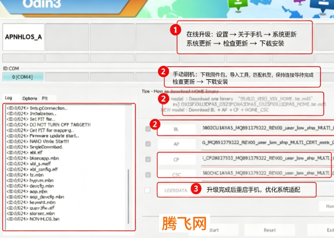Click the AP firmware file path field
Screen dimensions: 334x238
pyautogui.click(x=268, y=143)
